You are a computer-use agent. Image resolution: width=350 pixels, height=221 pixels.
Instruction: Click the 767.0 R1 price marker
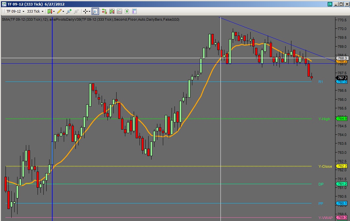[x=342, y=82]
